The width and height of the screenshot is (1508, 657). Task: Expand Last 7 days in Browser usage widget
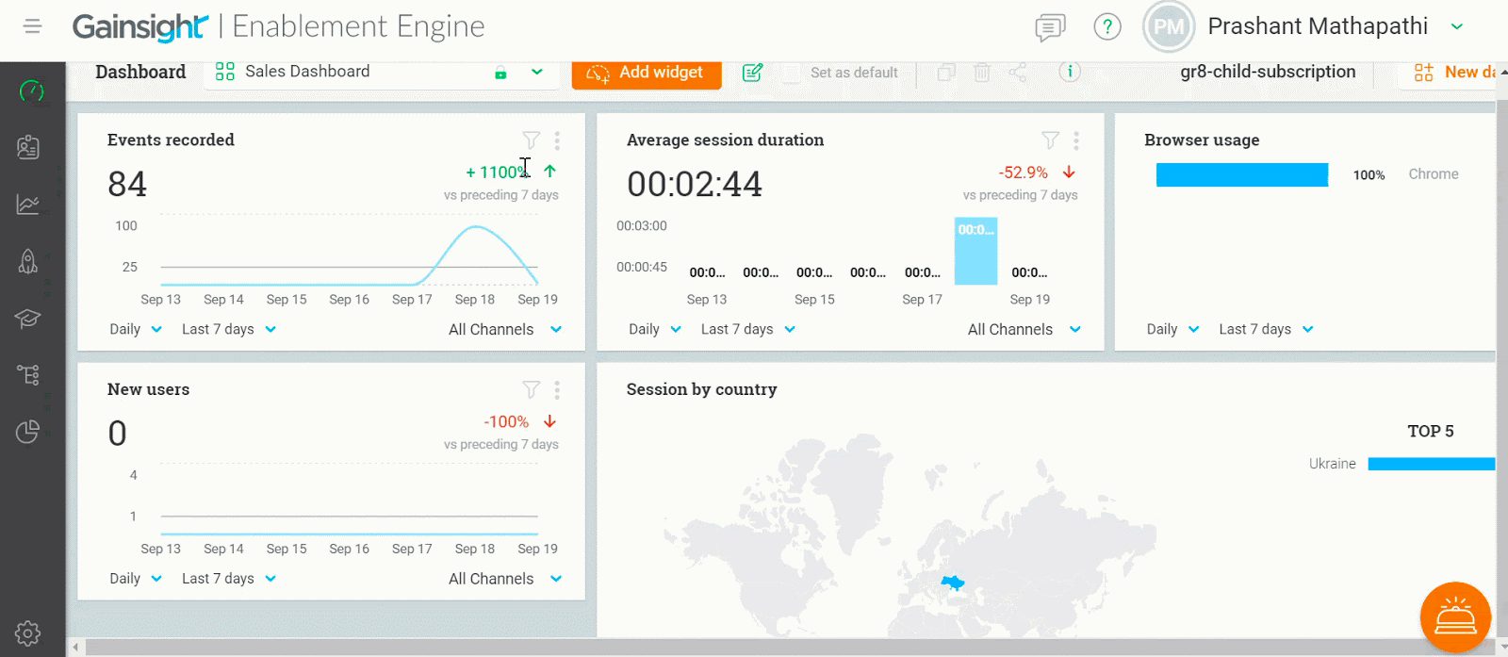click(x=1266, y=329)
